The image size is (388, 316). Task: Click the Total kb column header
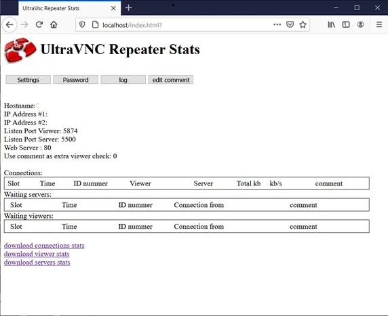coord(248,183)
